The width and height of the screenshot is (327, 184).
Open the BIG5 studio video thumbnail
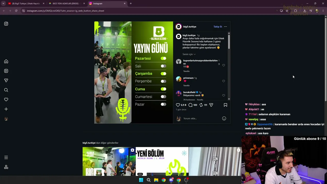[x=109, y=162]
